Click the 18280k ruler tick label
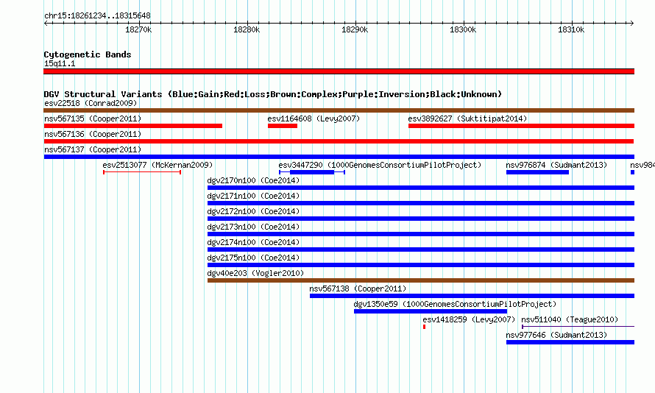The width and height of the screenshot is (655, 393). (x=247, y=30)
